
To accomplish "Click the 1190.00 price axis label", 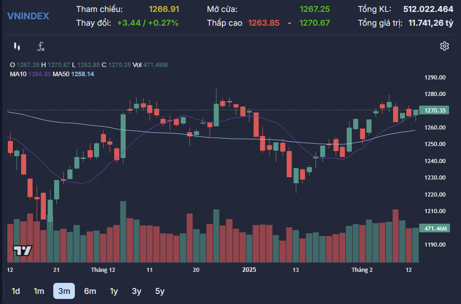I will 435,245.
